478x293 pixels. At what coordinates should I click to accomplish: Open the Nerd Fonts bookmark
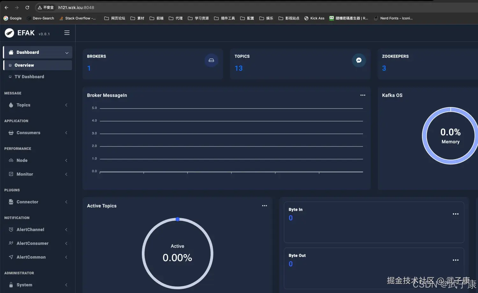tap(393, 18)
